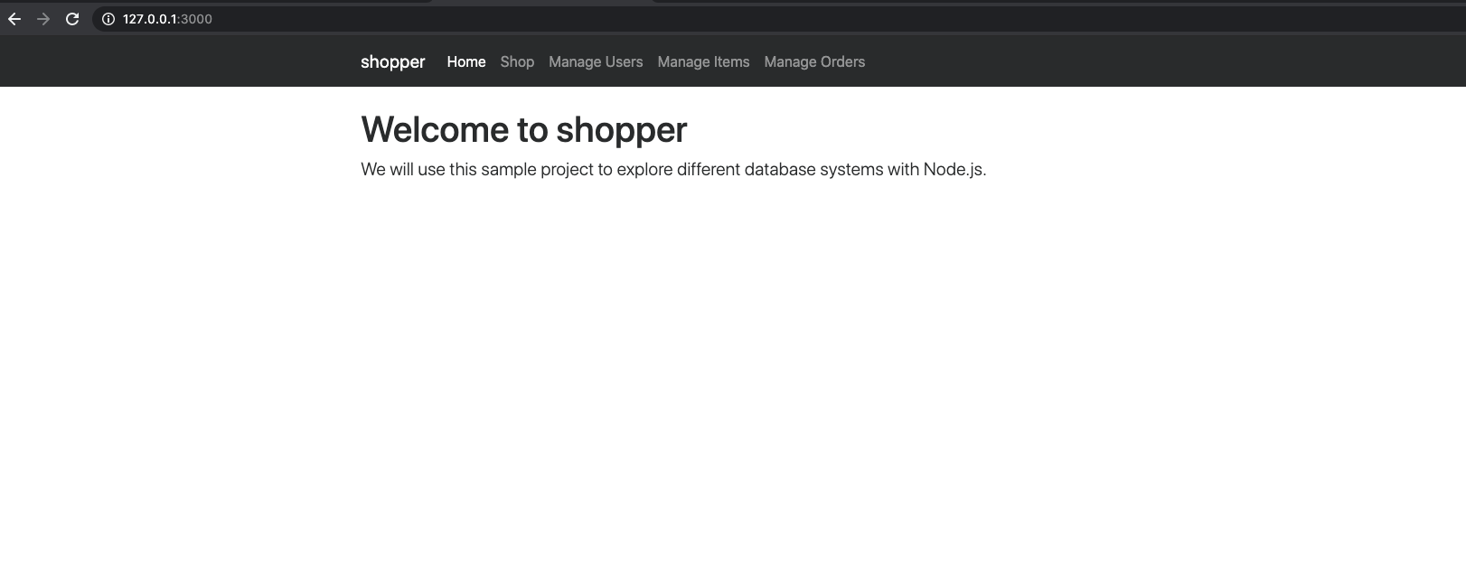Click the word Node.js in description
1466x581 pixels.
click(x=954, y=170)
